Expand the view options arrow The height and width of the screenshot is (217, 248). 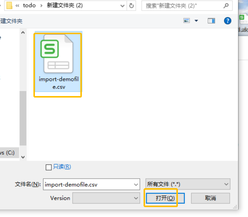point(196,21)
